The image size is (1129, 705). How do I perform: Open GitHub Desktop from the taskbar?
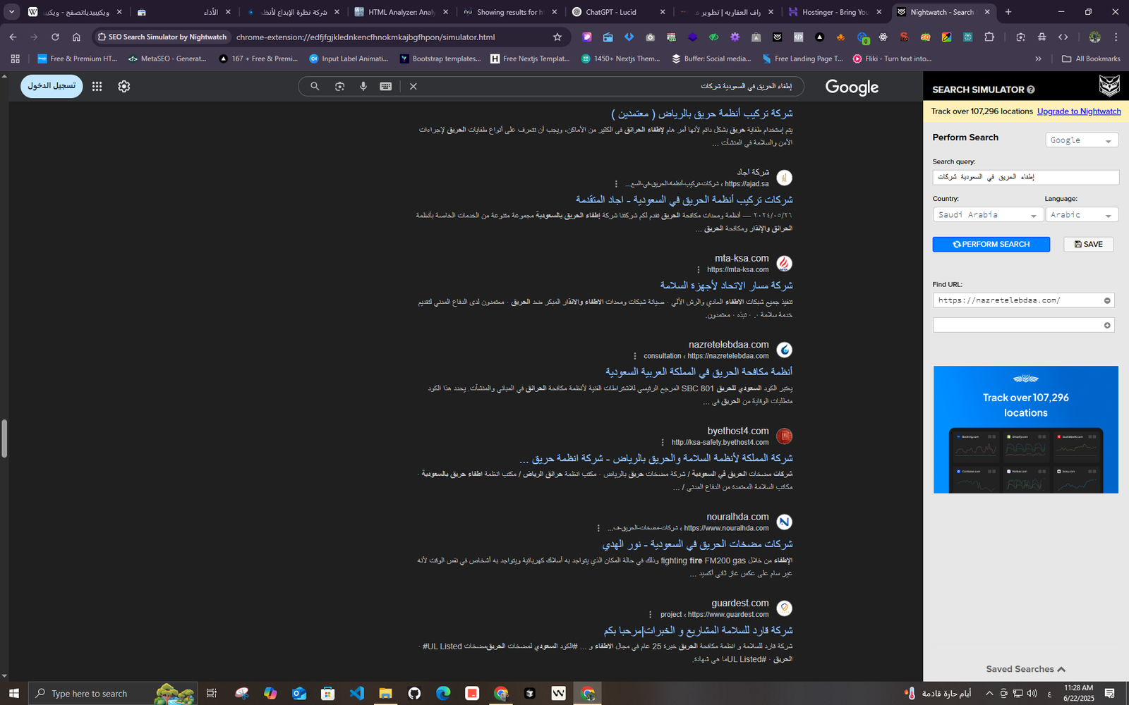point(414,693)
